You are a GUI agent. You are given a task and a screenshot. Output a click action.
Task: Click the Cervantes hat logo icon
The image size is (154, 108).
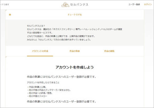click(x=65, y=4)
